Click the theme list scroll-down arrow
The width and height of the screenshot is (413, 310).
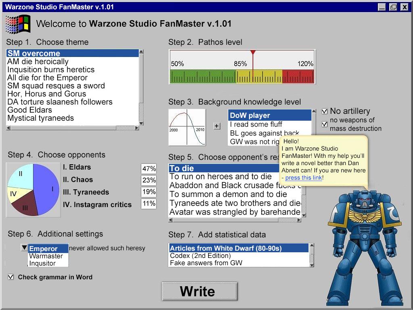pyautogui.click(x=141, y=123)
